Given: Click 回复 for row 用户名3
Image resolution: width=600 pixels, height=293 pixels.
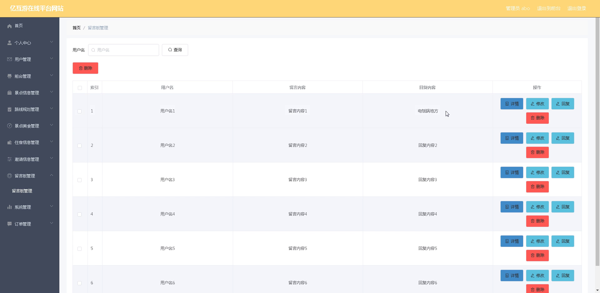Looking at the screenshot, I should [562, 172].
